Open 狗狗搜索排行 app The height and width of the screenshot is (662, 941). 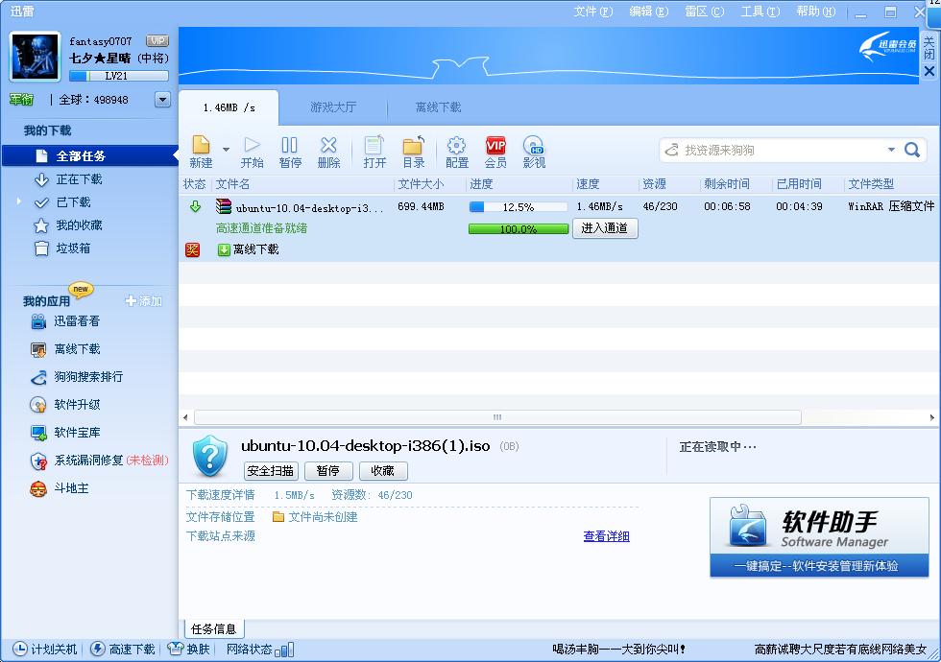coord(77,376)
